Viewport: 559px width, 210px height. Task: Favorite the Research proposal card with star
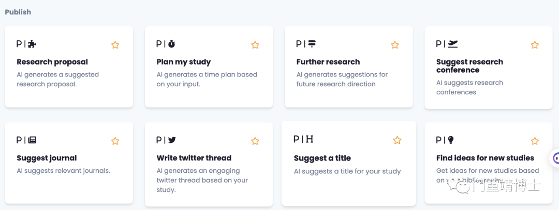115,45
